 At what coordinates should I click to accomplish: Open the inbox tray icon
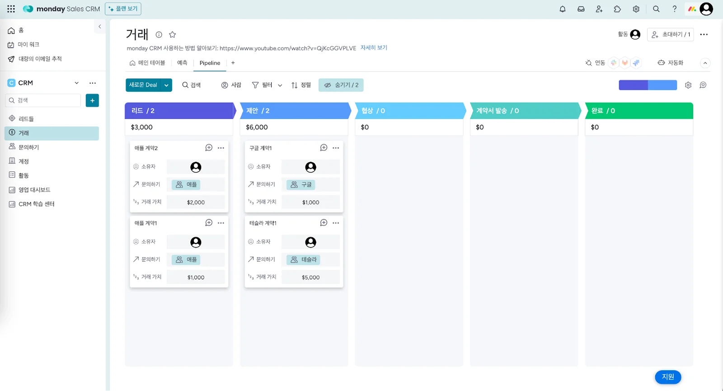(581, 9)
